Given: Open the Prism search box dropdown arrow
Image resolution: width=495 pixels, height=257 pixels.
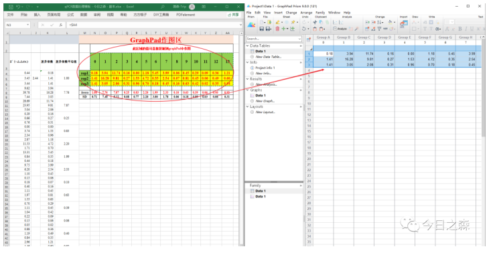Looking at the screenshot, I should 299,39.
